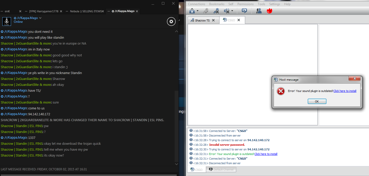Open Steam chat settings gear icon
This screenshot has height=176, width=369.
[171, 22]
